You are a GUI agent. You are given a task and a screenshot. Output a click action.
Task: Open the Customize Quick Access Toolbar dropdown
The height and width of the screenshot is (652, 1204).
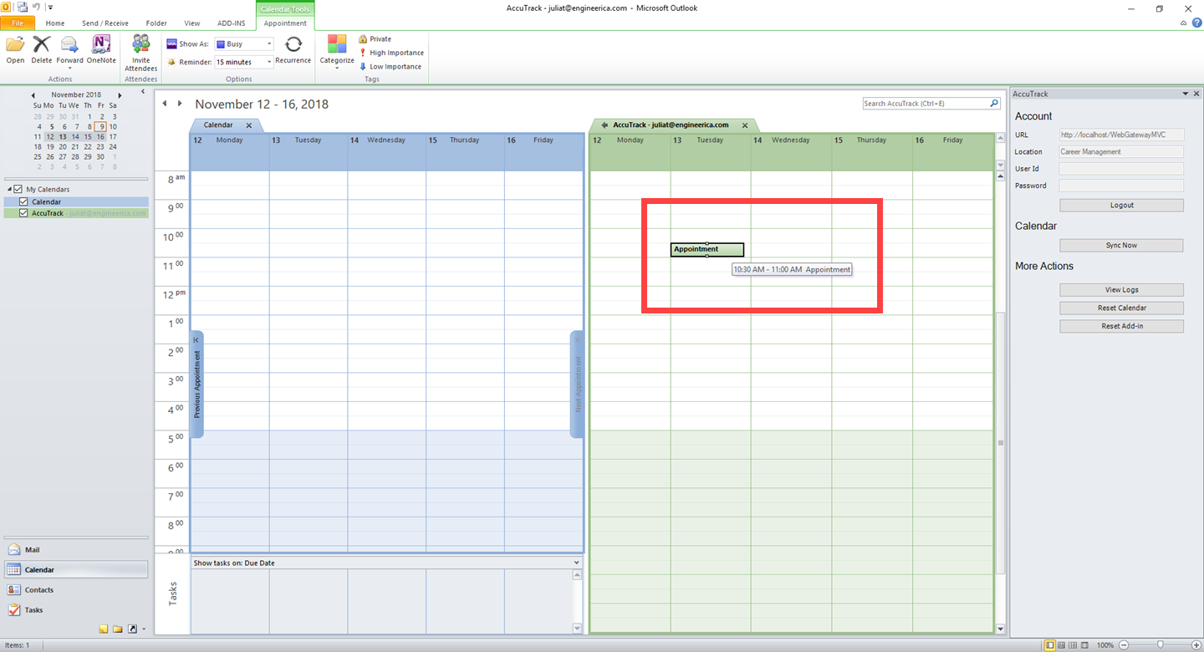coord(50,7)
